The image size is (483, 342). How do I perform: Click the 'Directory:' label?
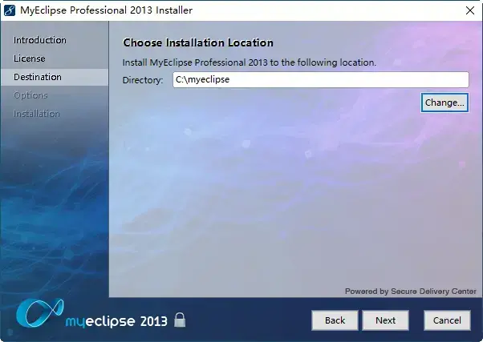pyautogui.click(x=143, y=80)
